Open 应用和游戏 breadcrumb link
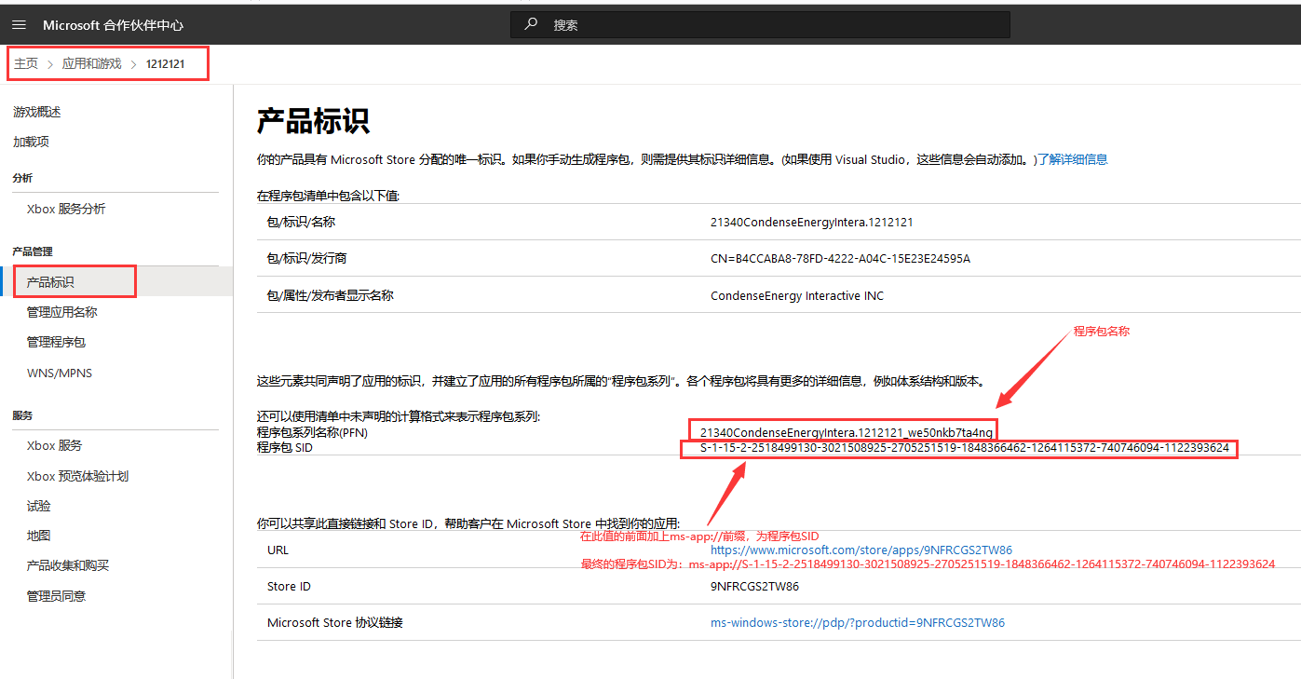This screenshot has width=1301, height=679. [x=91, y=63]
